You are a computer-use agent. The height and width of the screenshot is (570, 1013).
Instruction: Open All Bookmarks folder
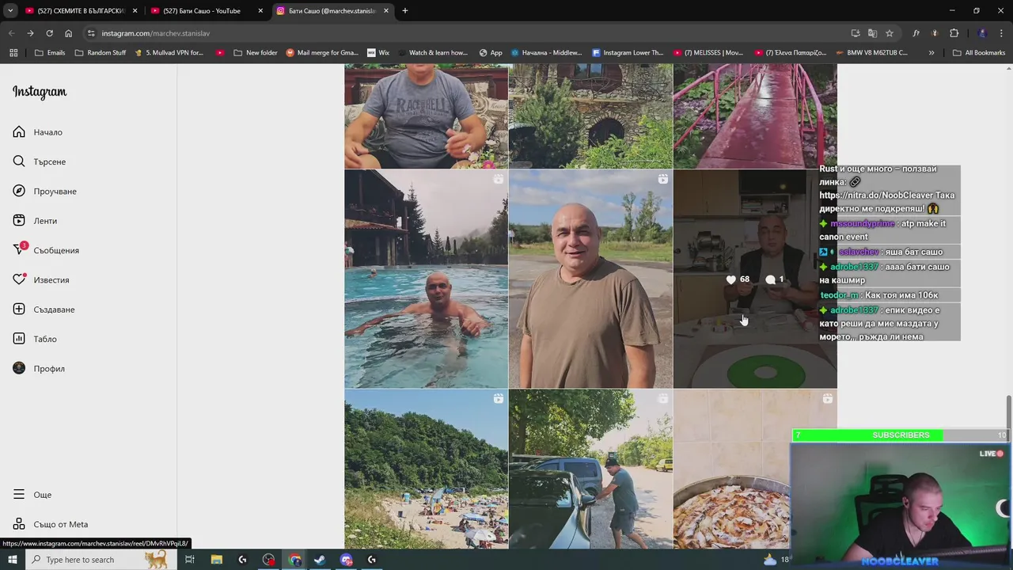tap(979, 53)
